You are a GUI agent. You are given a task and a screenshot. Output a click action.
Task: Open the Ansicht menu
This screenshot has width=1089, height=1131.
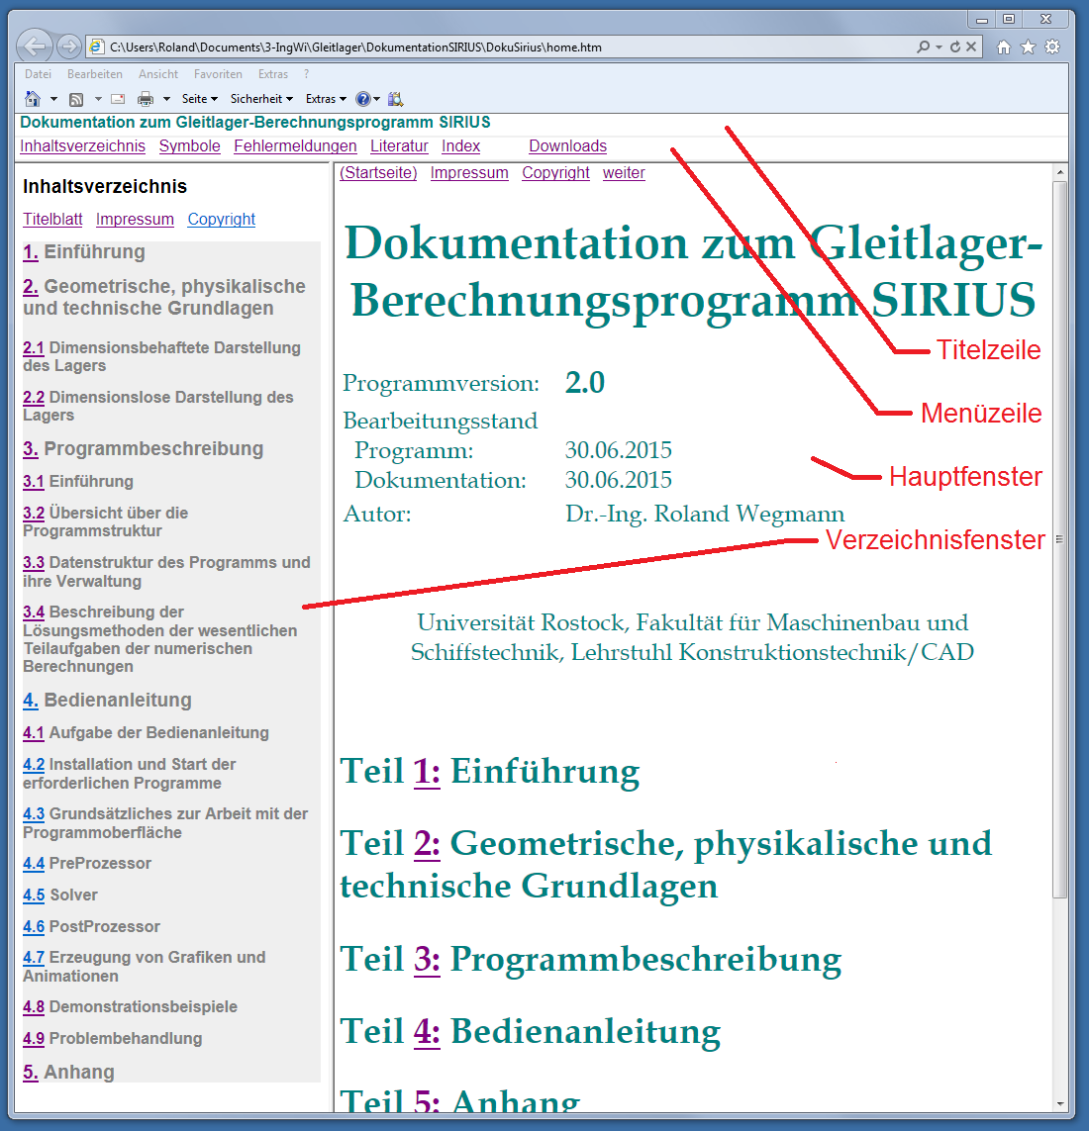[158, 74]
